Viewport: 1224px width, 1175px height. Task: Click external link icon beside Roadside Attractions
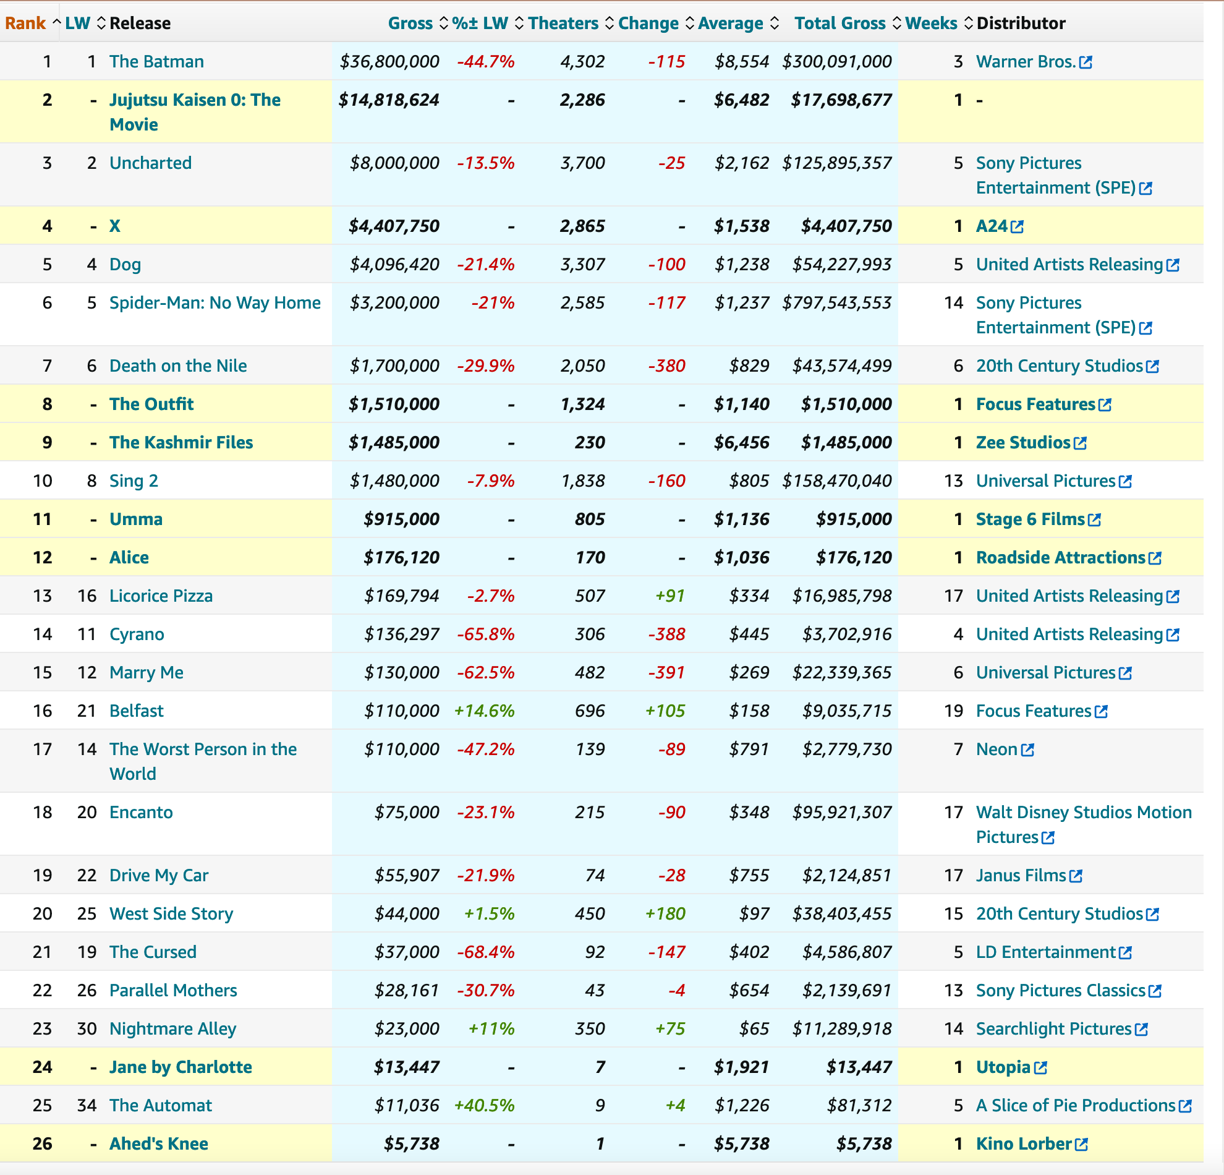[x=1155, y=558]
